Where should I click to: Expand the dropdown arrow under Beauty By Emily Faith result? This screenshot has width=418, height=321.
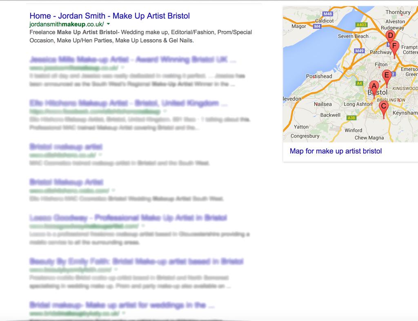point(116,269)
